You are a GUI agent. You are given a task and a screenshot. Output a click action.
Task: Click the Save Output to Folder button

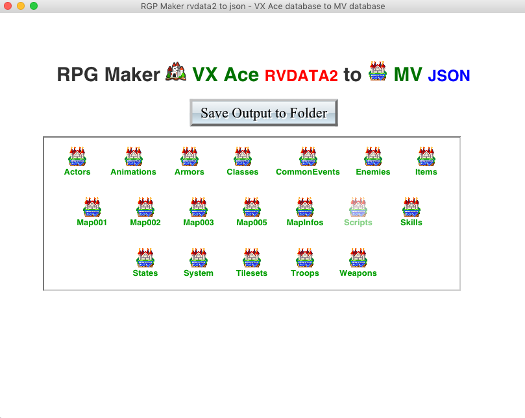[x=263, y=113]
